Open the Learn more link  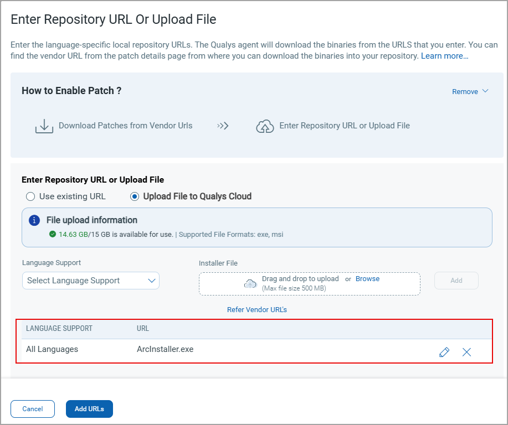444,56
